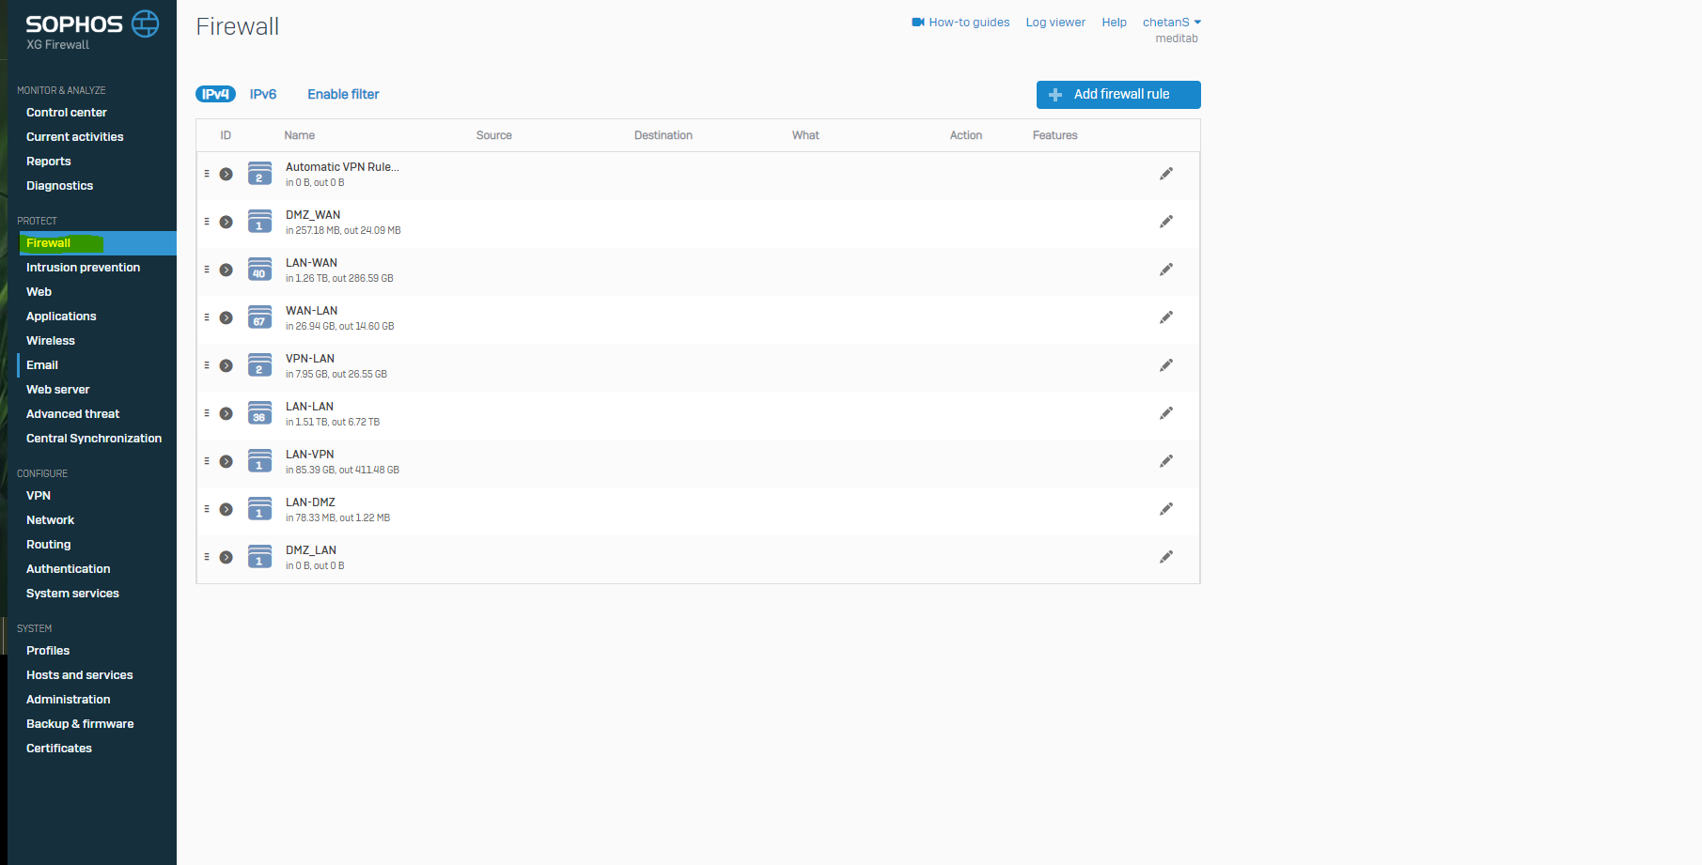Click the DMZ_LAN edit pencil
This screenshot has height=865, width=1702.
click(1166, 557)
